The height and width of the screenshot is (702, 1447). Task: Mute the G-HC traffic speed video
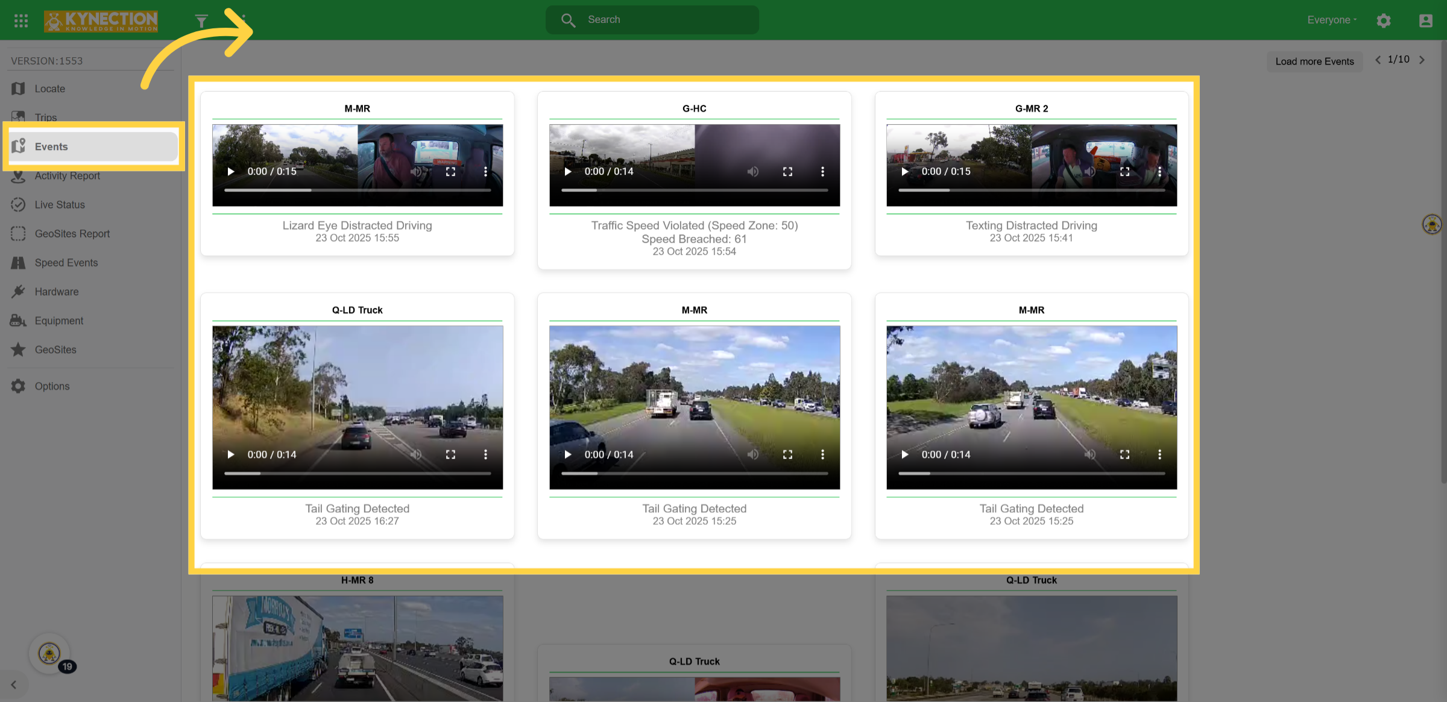point(753,172)
